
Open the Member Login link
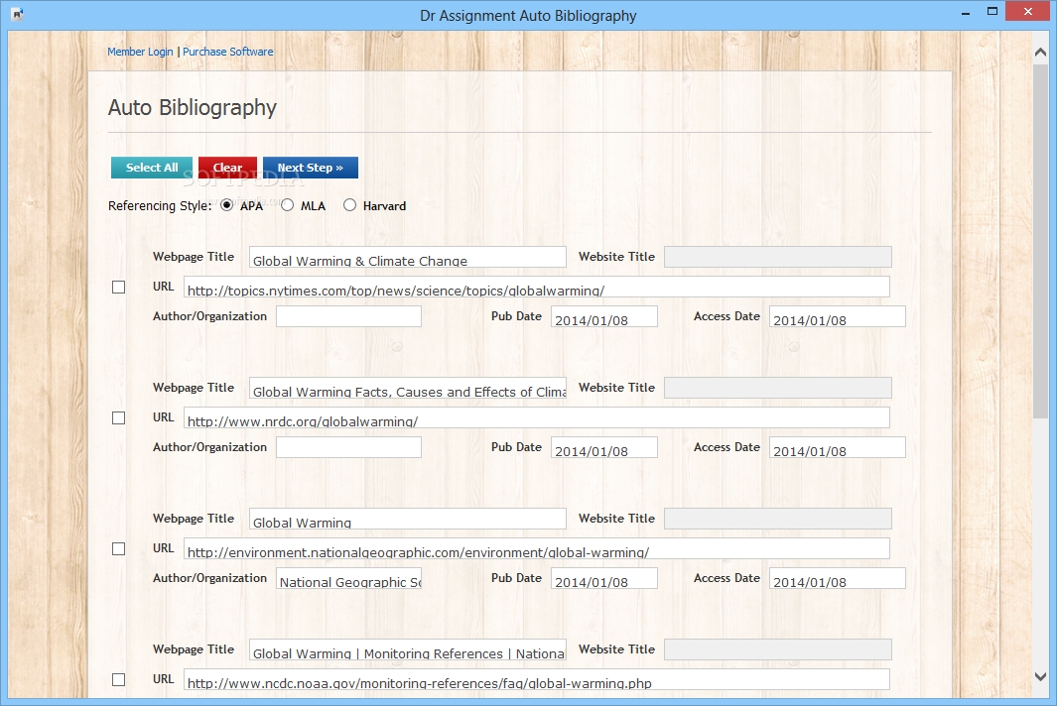pos(140,52)
